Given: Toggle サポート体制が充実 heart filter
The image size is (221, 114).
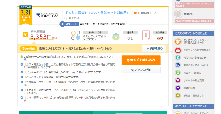Looking at the screenshot, I should coord(178,80).
